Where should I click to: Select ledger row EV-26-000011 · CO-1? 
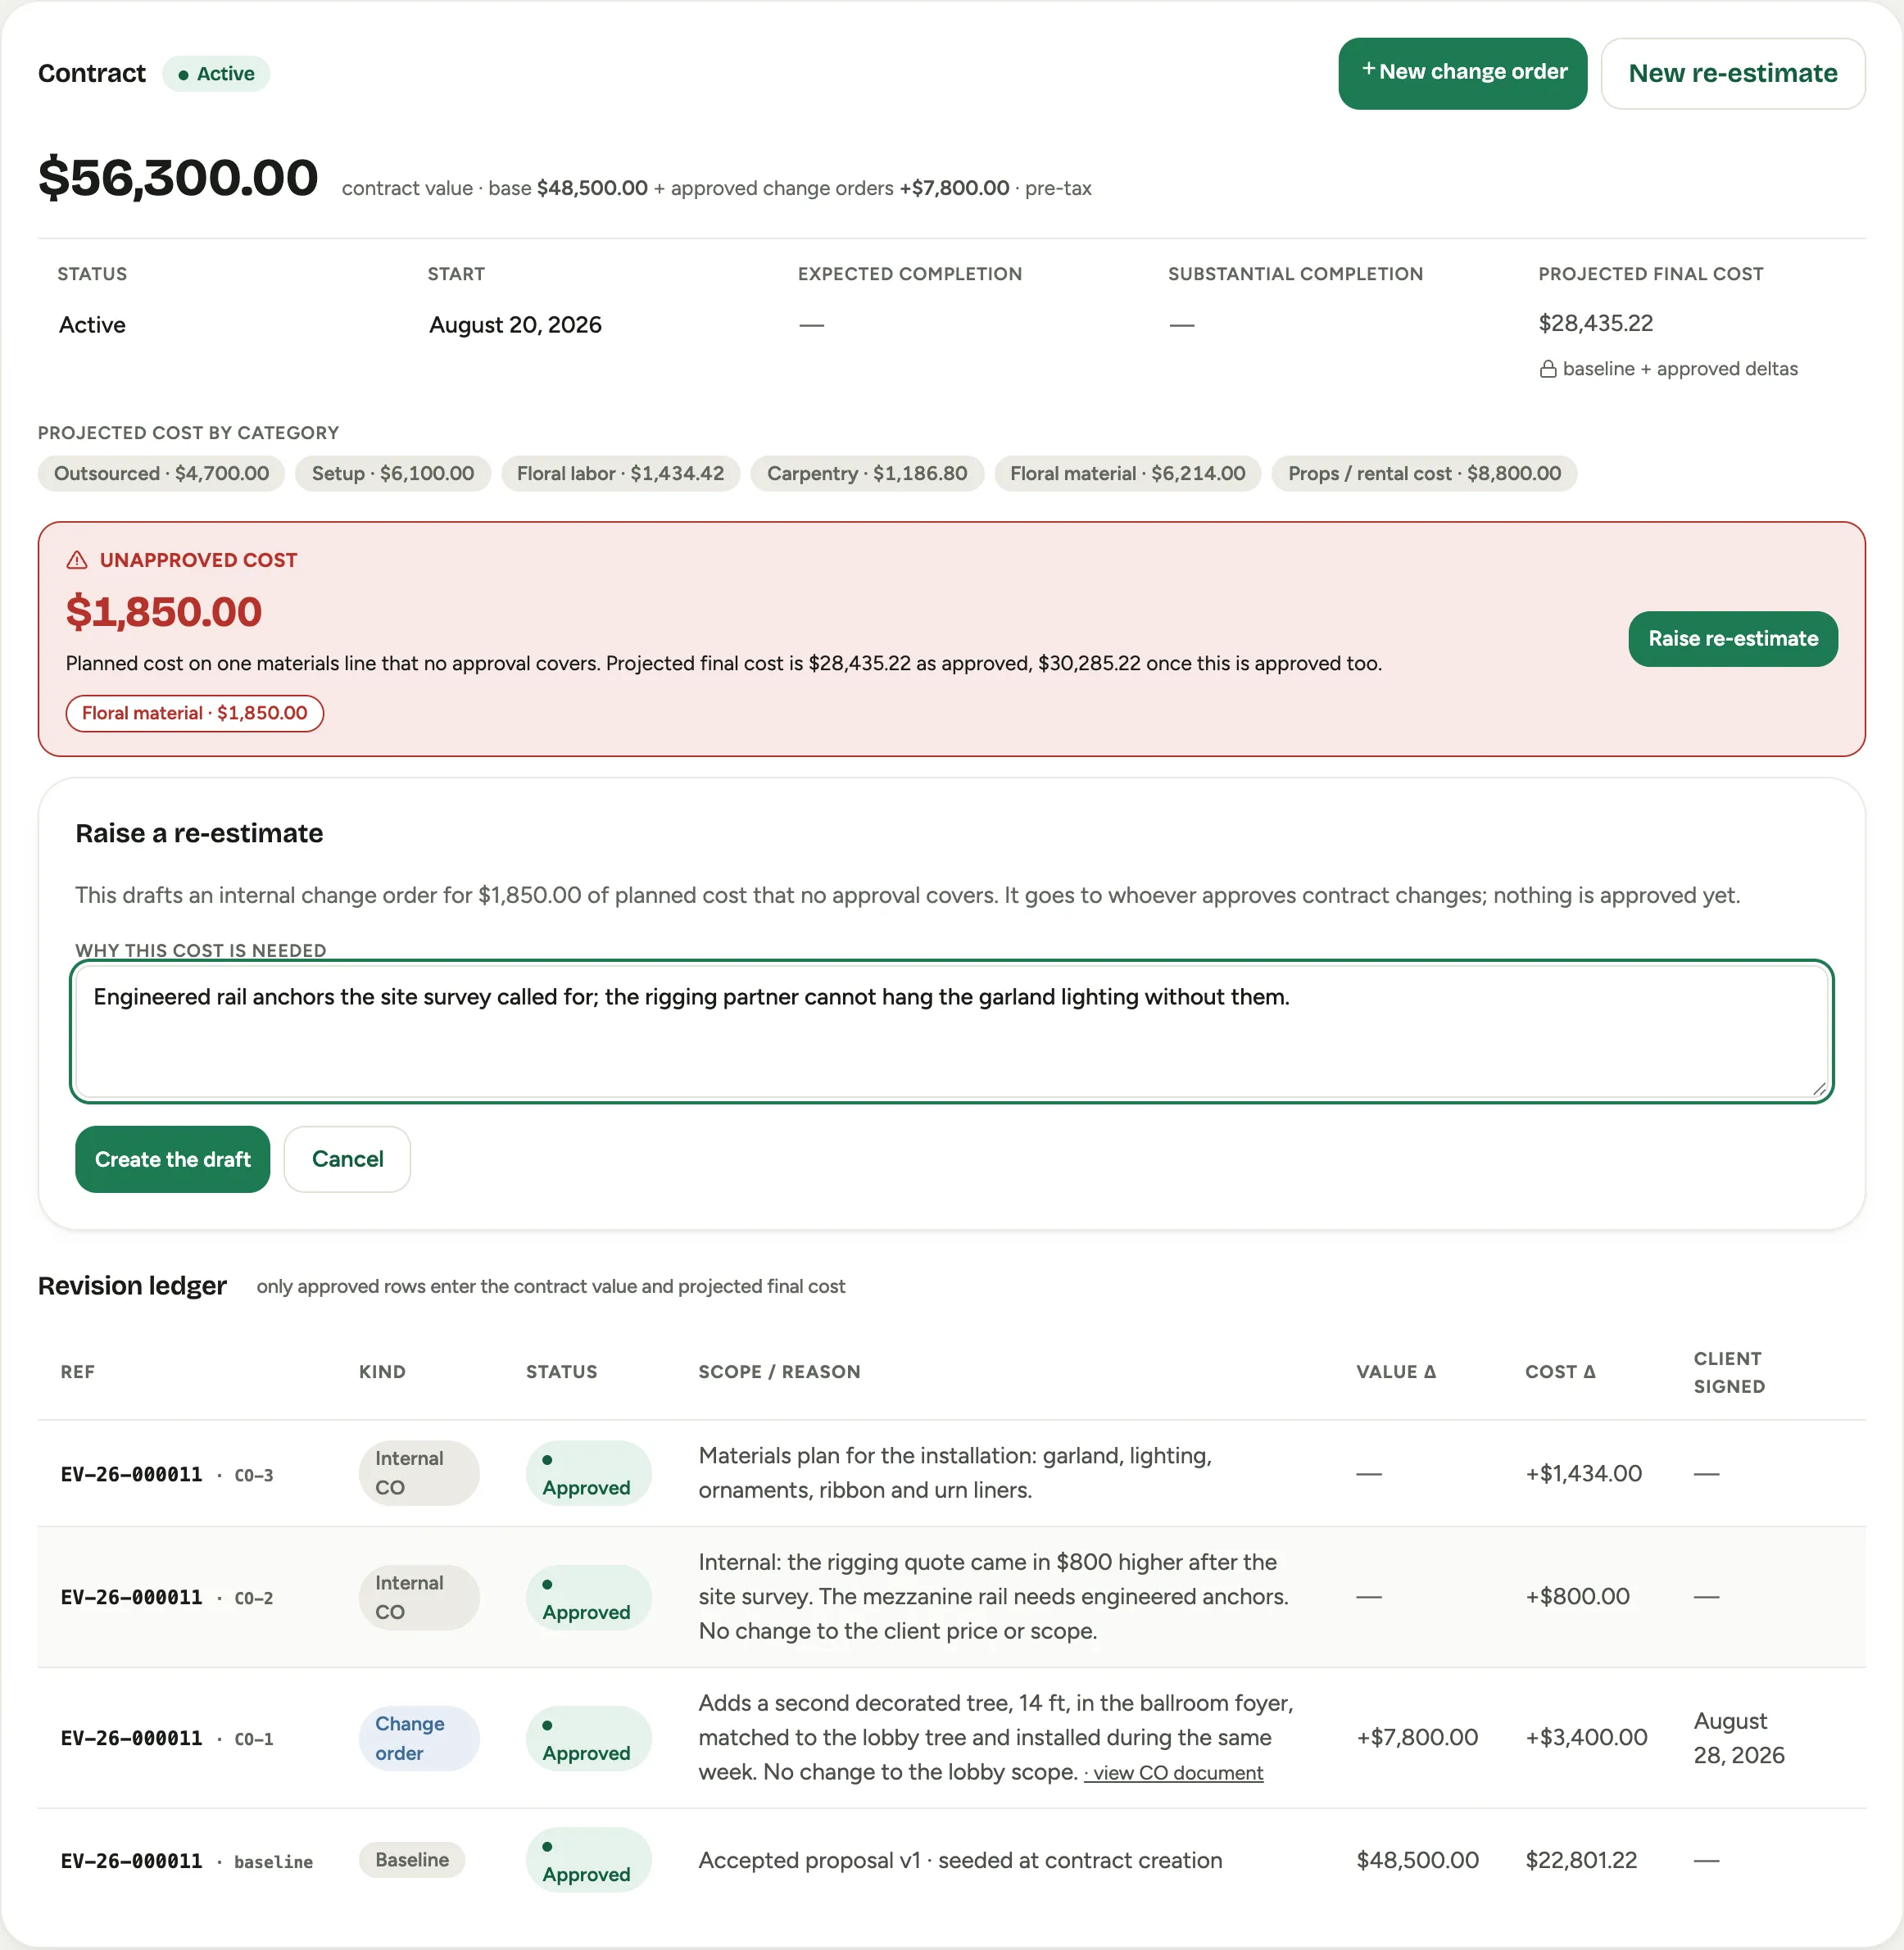(951, 1738)
